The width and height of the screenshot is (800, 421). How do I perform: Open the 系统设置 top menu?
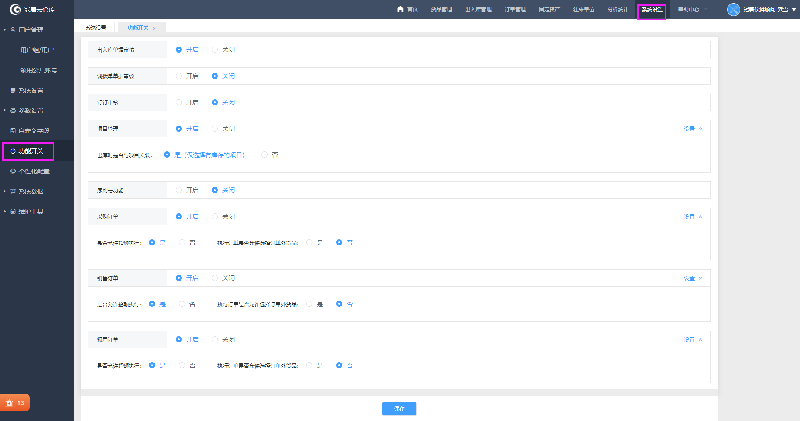click(652, 10)
